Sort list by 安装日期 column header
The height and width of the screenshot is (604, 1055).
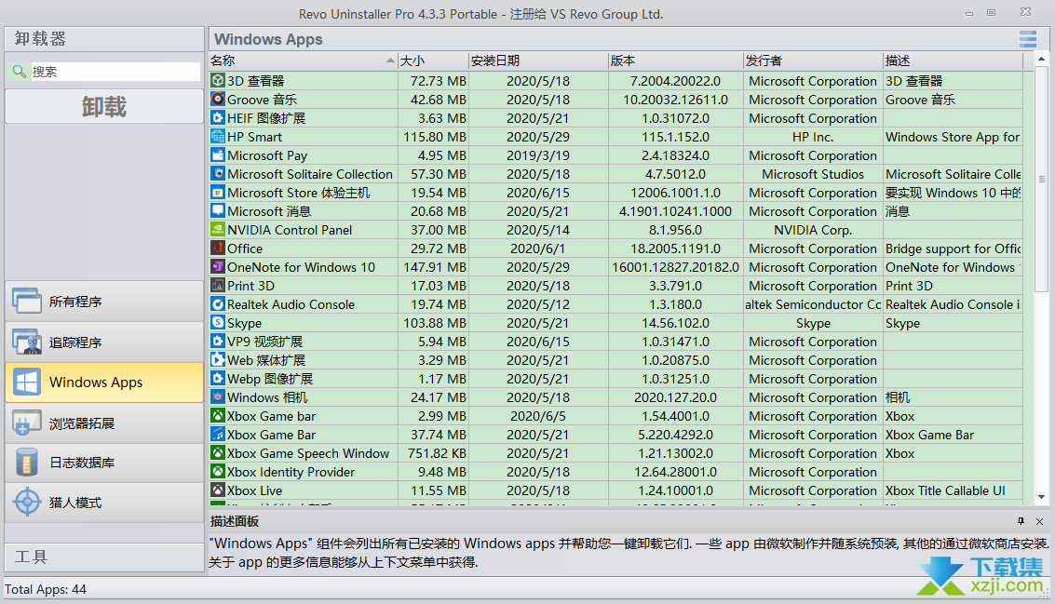point(536,60)
